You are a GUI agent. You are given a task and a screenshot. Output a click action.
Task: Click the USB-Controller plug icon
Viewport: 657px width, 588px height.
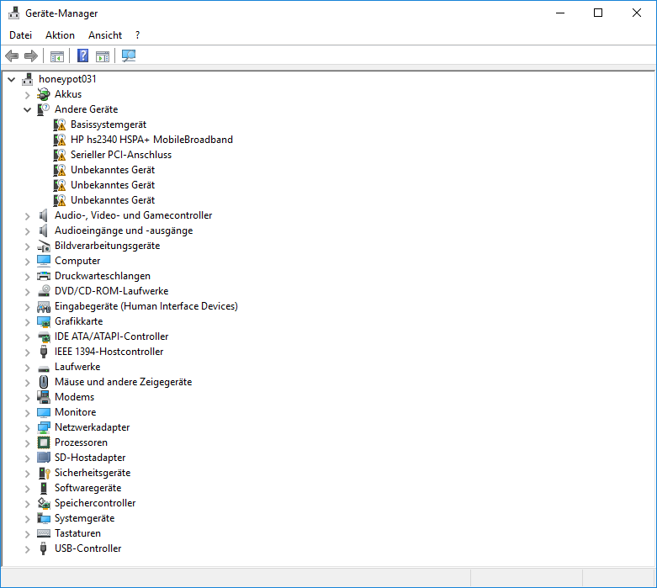44,548
